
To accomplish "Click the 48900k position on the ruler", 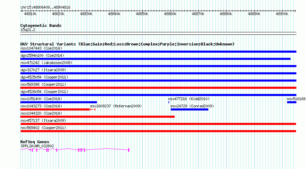I will [x=282, y=14].
